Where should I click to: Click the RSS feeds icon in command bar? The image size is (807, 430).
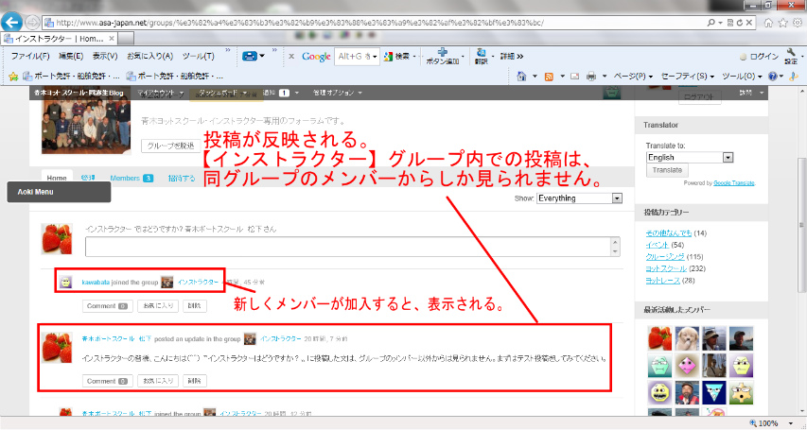(549, 77)
